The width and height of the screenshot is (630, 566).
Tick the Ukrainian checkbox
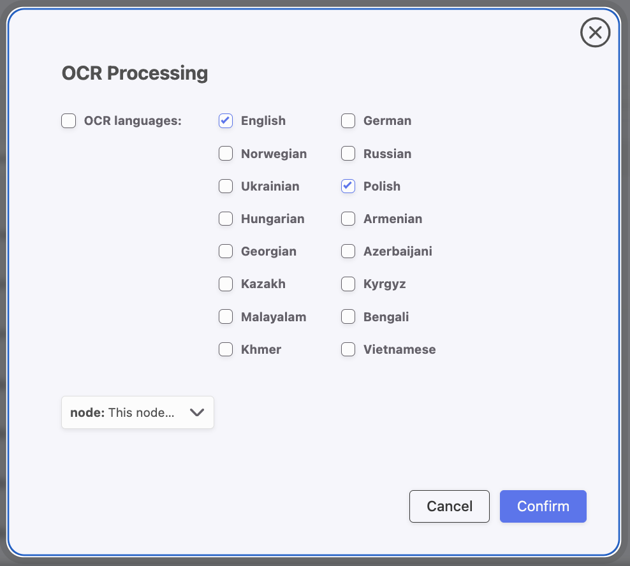[226, 186]
